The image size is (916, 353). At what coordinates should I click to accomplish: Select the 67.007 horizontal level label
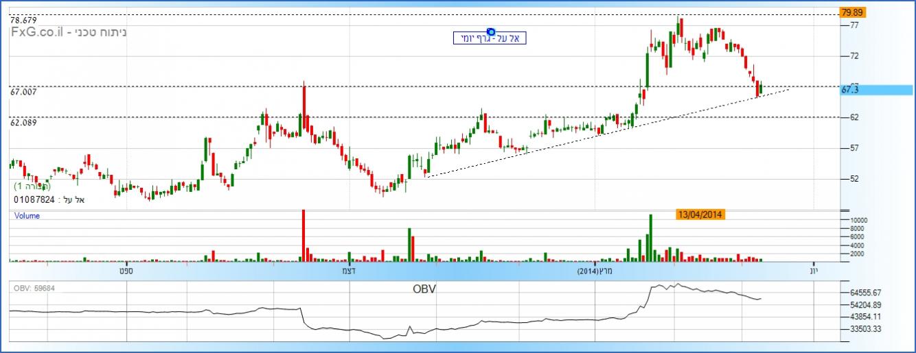click(23, 91)
